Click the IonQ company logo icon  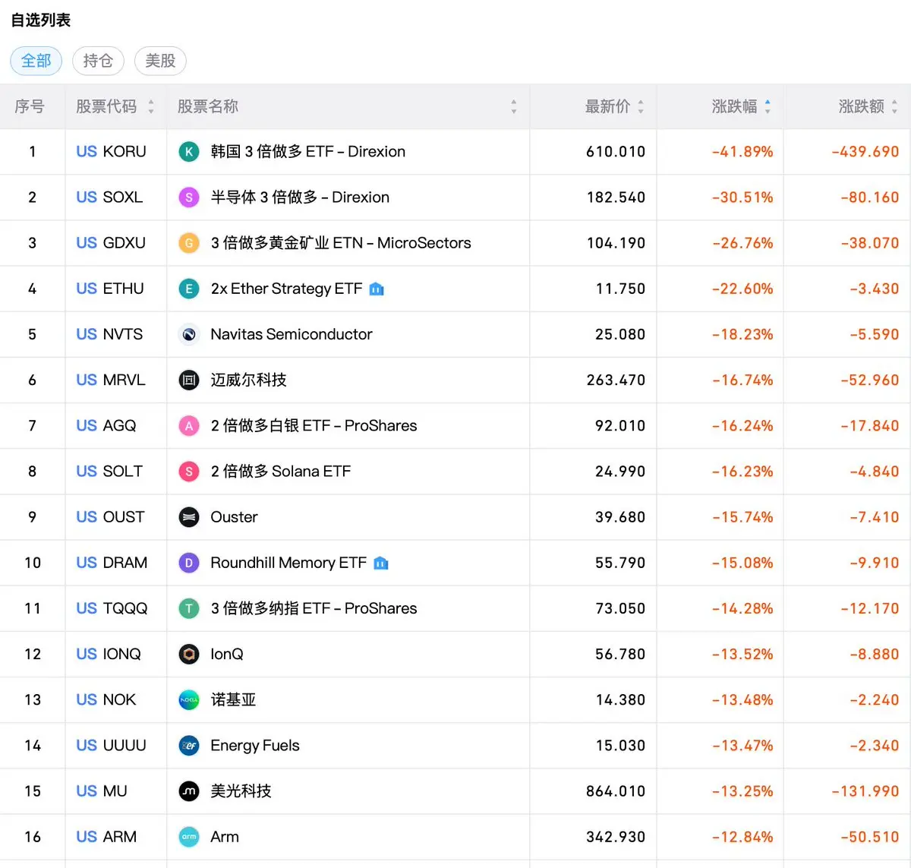pyautogui.click(x=189, y=654)
